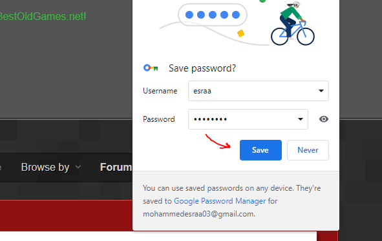Click the masked password input field
This screenshot has height=241, width=382.
pyautogui.click(x=248, y=119)
